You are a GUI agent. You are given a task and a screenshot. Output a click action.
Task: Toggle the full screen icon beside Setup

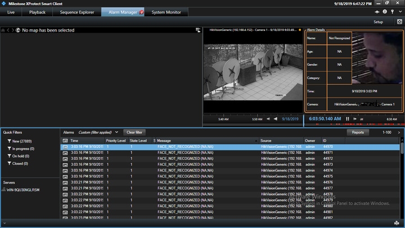399,22
